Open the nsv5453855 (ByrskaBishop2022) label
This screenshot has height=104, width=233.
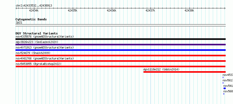click(38, 64)
